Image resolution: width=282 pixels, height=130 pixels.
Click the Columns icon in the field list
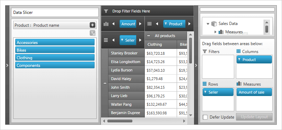coord(238,51)
